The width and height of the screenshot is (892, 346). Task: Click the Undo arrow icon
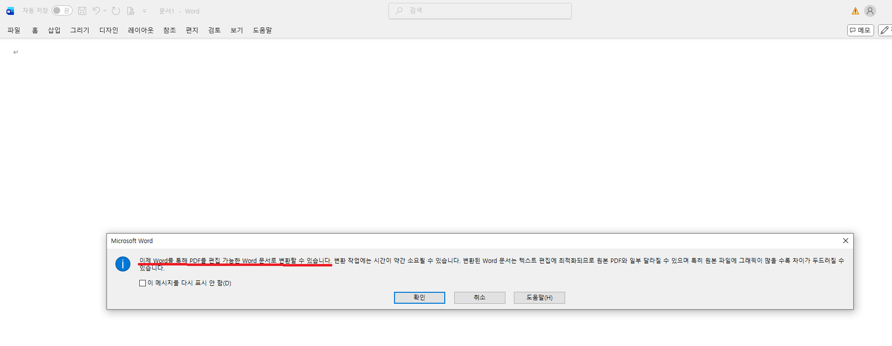click(97, 10)
